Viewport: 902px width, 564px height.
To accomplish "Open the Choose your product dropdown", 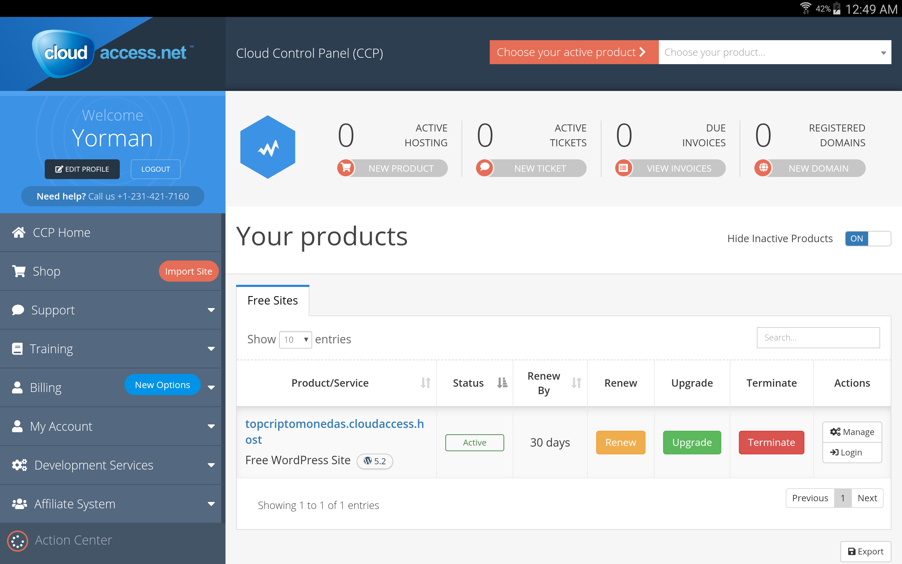I will tap(774, 52).
